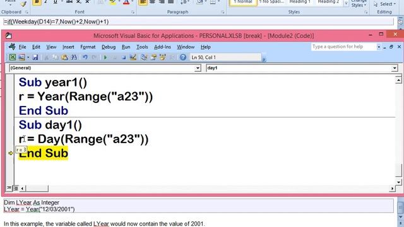Open the Add-Ins menu

[162, 47]
